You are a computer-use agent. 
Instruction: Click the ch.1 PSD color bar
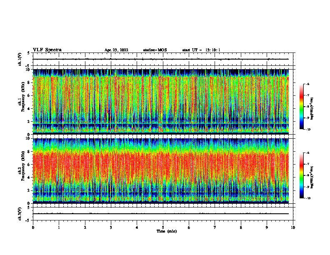point(301,107)
